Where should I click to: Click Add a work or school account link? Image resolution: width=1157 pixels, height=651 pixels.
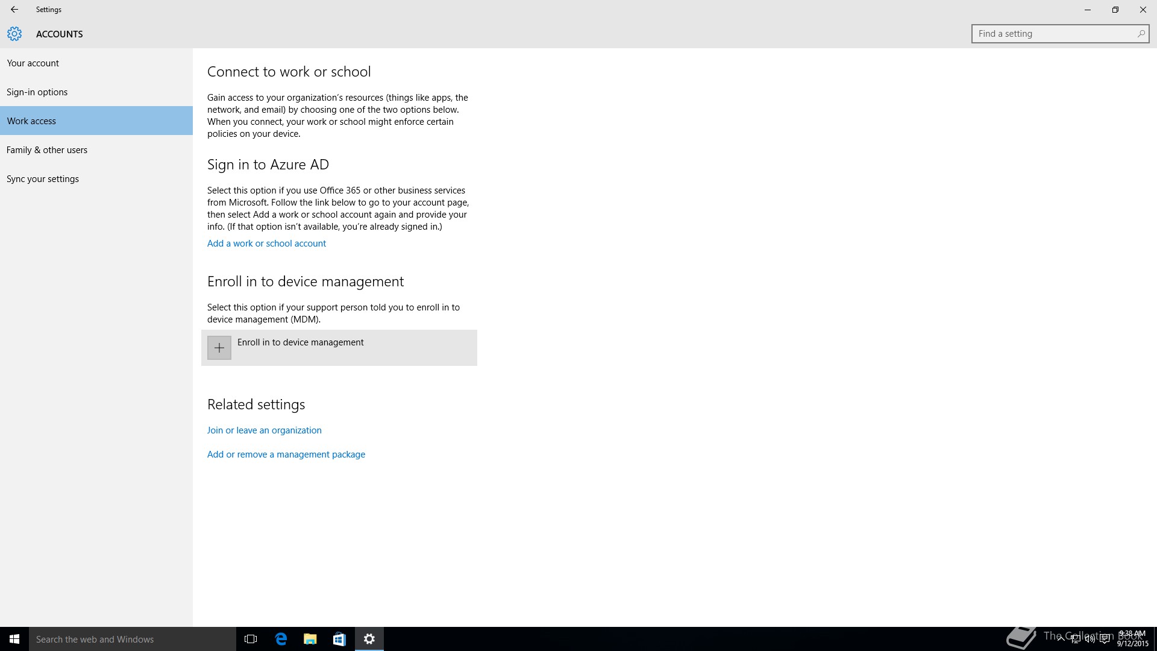[x=266, y=244]
